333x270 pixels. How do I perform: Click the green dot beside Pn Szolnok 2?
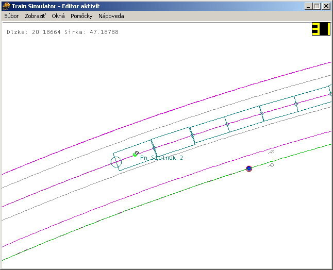[135, 154]
